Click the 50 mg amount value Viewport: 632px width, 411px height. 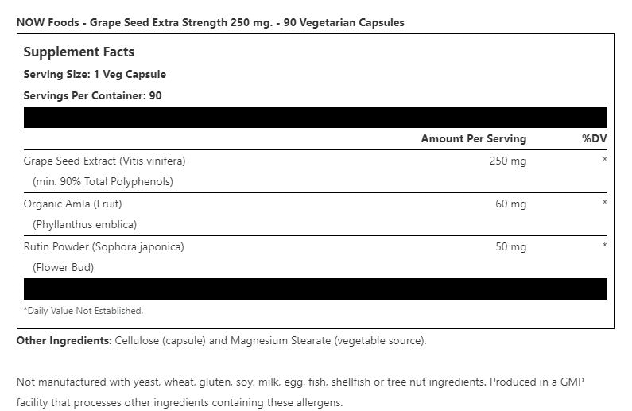511,246
